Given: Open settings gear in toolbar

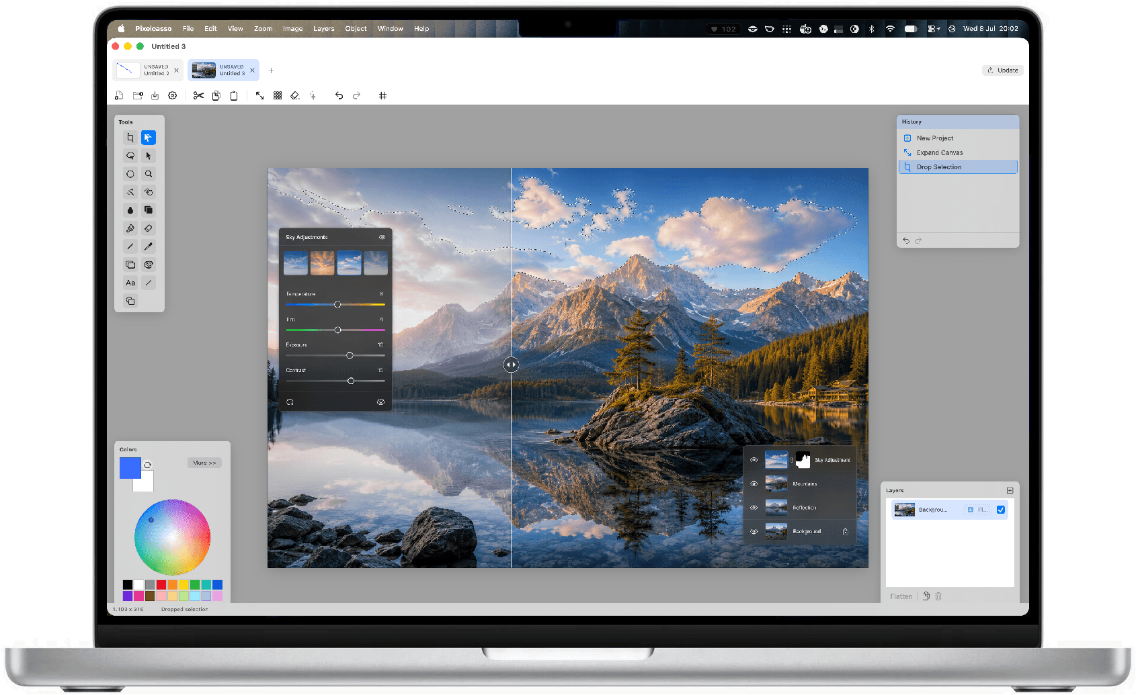Looking at the screenshot, I should [x=172, y=95].
